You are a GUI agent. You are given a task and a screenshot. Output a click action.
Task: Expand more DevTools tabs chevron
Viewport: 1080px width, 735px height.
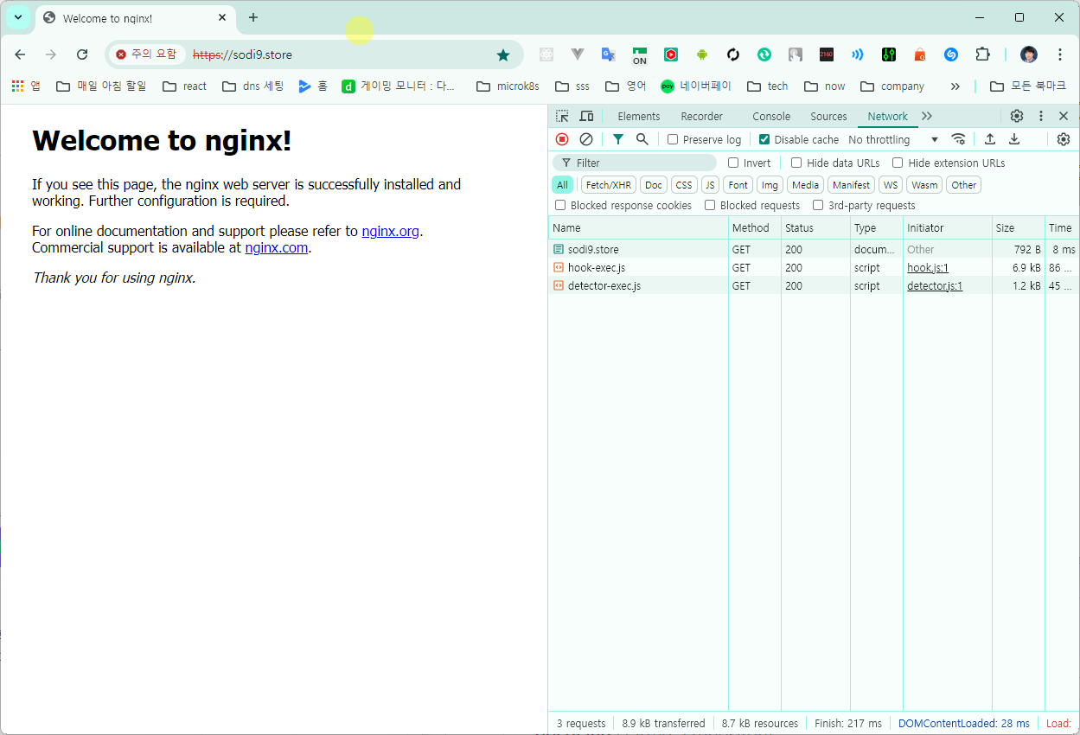point(927,116)
